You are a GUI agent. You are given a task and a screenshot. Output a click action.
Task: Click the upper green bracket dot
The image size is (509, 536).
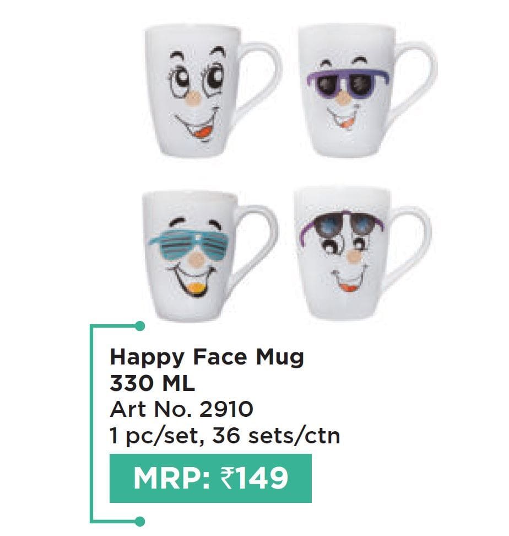pos(139,326)
